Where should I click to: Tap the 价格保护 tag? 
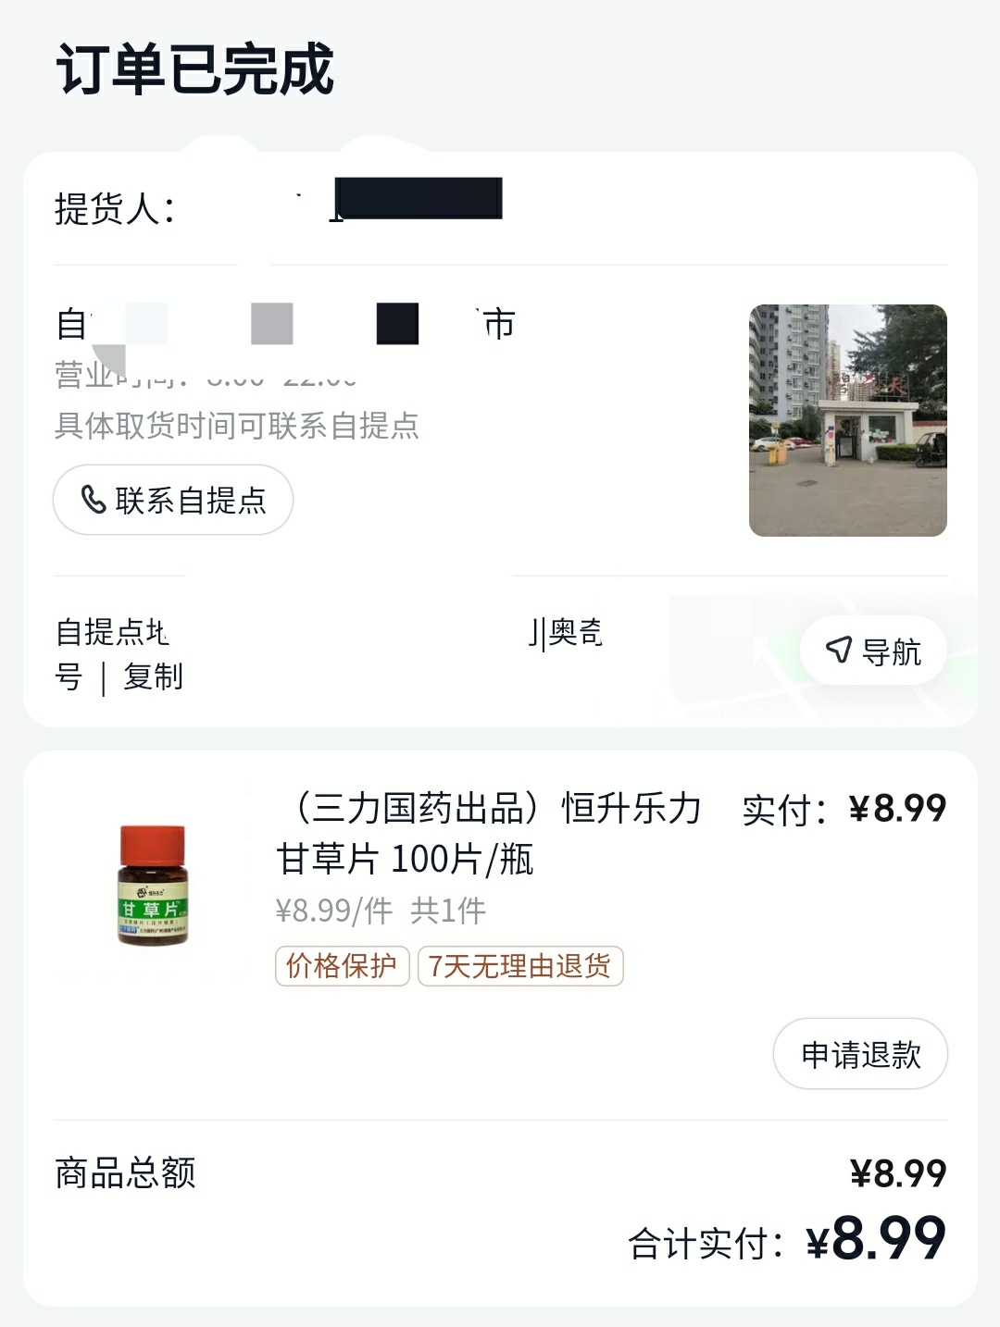(x=342, y=966)
